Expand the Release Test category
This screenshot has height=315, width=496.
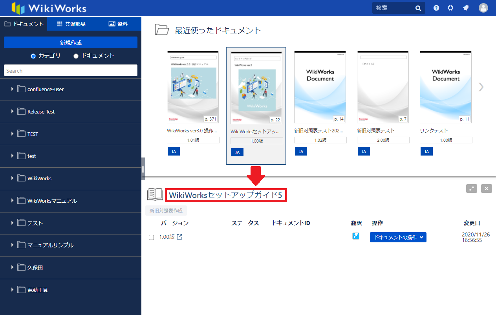point(12,112)
